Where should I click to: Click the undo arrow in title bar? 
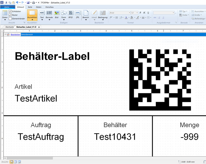[x=17, y=2]
